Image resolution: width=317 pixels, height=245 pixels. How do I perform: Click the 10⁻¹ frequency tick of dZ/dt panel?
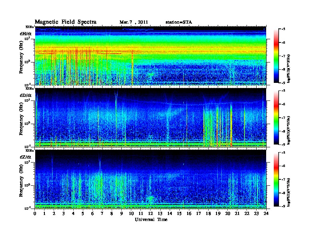pyautogui.click(x=27, y=208)
